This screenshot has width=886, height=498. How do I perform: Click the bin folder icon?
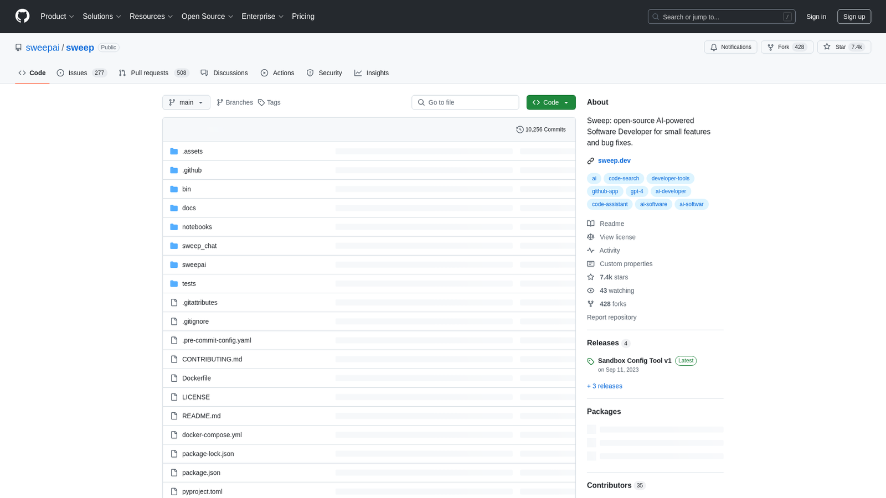coord(174,189)
